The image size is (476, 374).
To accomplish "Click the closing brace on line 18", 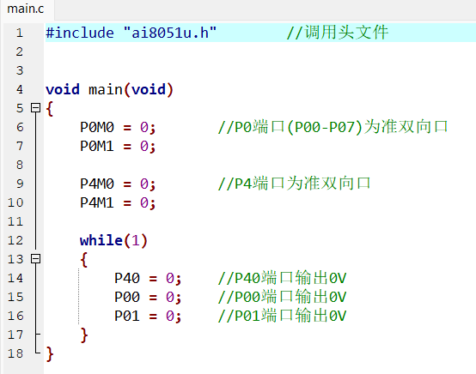I will 50,354.
